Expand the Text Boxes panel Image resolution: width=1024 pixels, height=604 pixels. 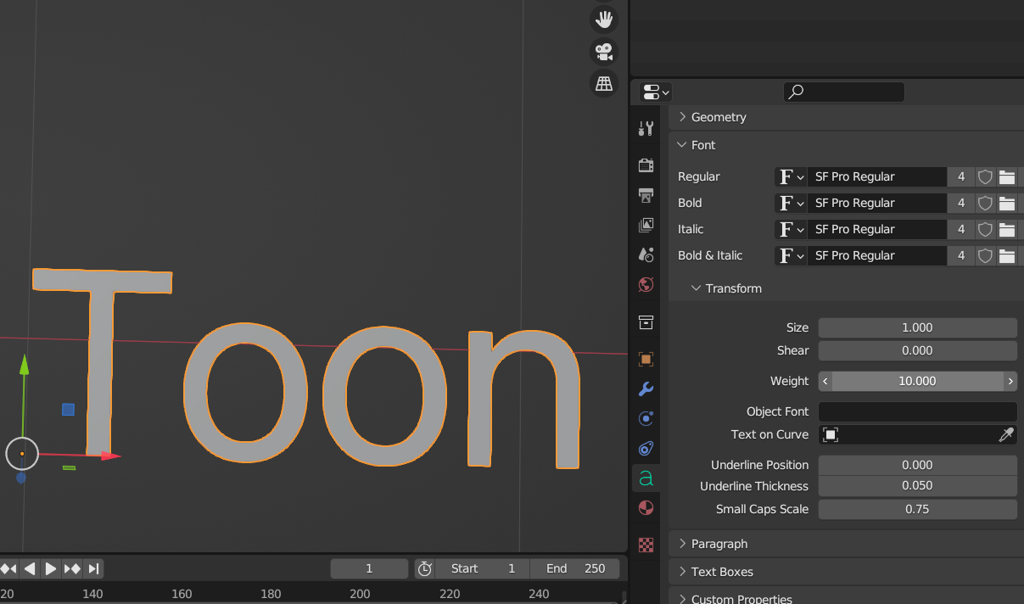tap(847, 572)
